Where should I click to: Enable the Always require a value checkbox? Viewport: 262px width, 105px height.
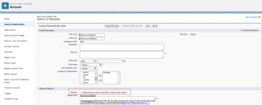click(81, 93)
